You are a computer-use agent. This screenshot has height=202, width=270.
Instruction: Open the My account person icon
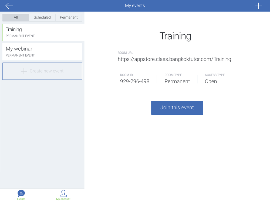63,193
